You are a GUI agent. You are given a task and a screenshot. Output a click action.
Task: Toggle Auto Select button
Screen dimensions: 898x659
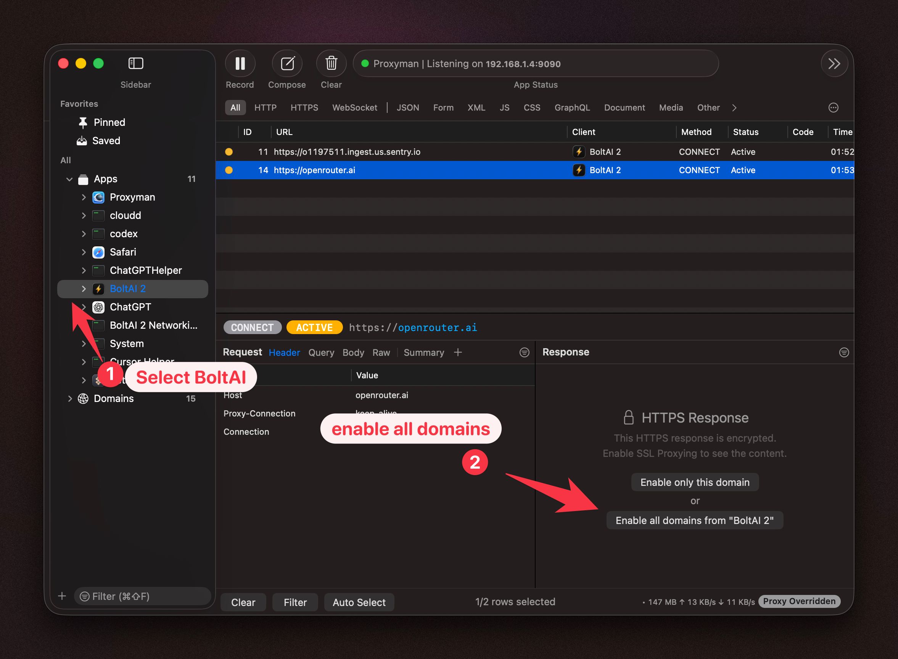tap(359, 602)
